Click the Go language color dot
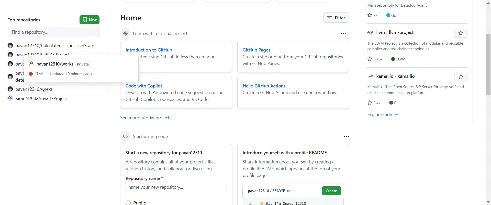Image resolution: width=491 pixels, height=205 pixels. (388, 15)
